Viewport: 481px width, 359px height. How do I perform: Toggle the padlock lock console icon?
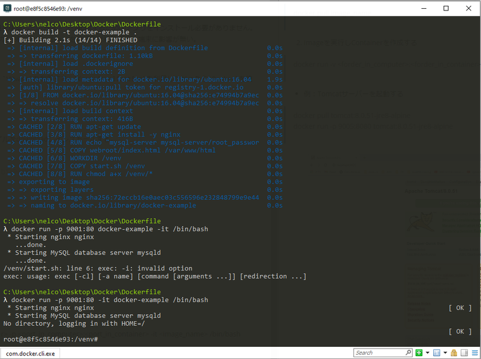pyautogui.click(x=454, y=353)
